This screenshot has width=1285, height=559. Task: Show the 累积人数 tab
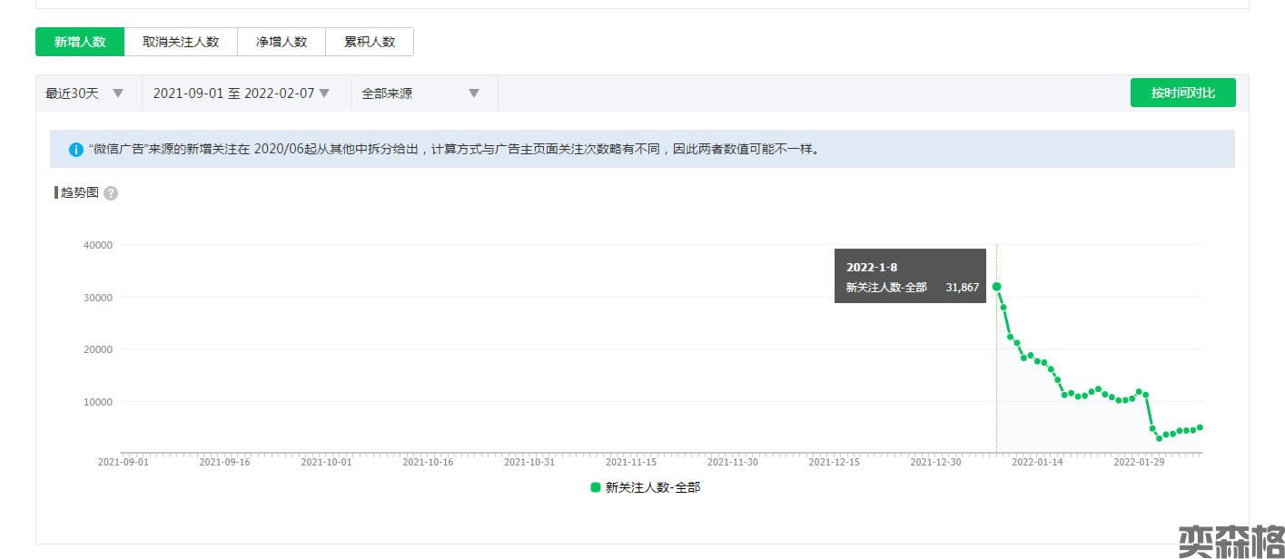[370, 42]
